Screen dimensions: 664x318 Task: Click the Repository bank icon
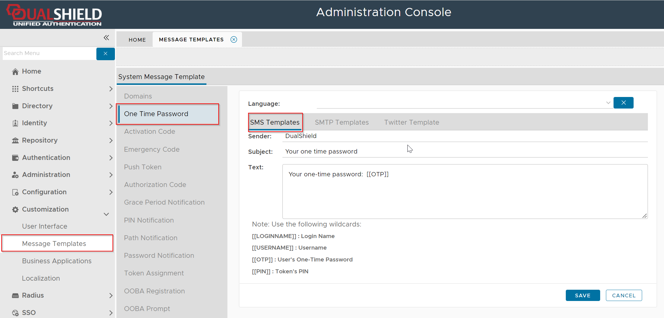(x=15, y=140)
